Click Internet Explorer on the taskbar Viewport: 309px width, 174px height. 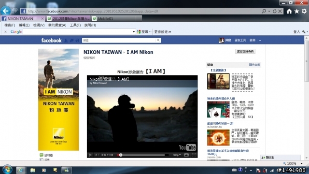coord(20,170)
